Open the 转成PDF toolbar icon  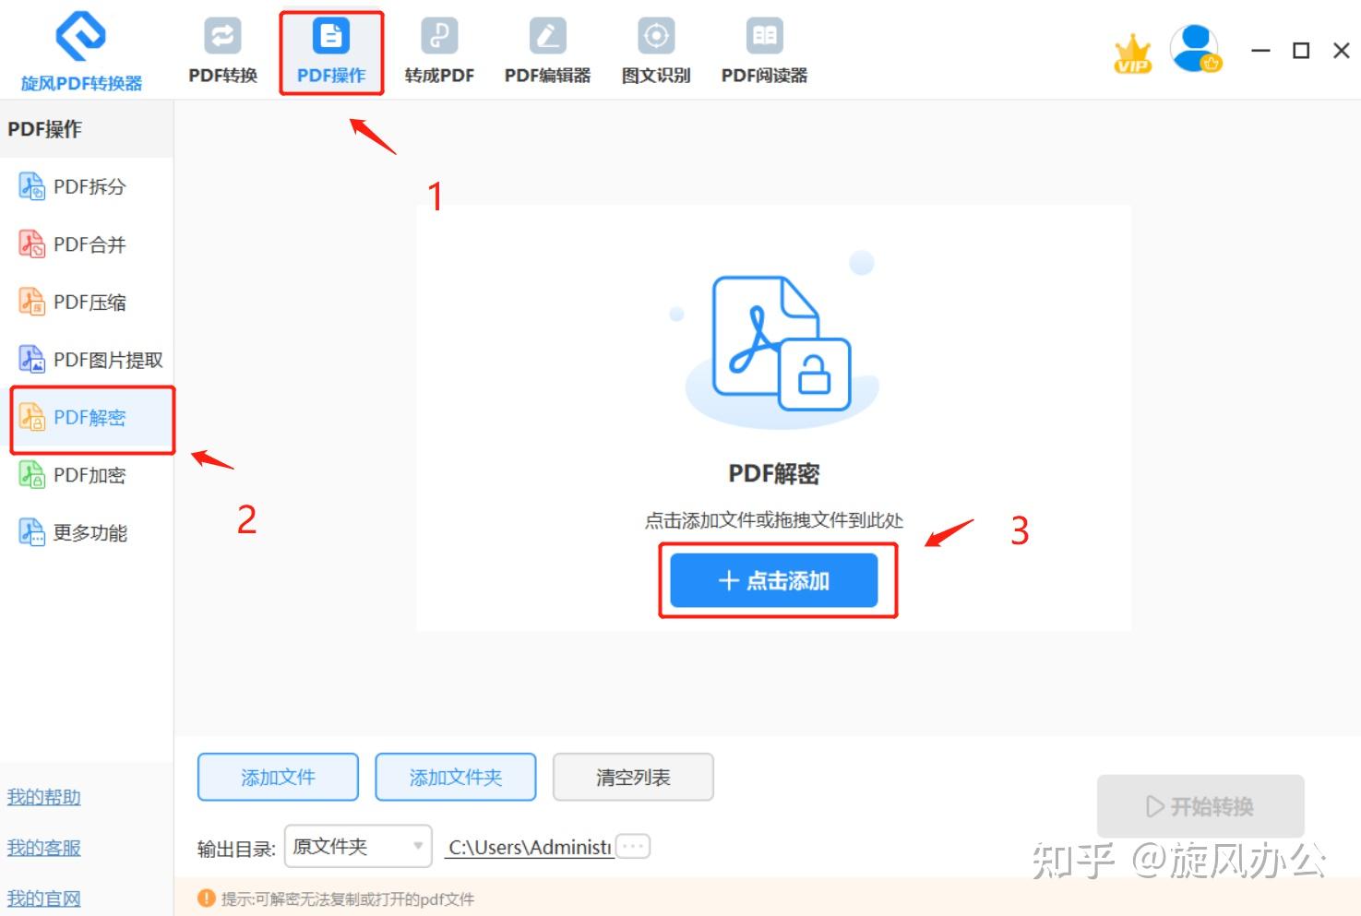click(x=439, y=36)
